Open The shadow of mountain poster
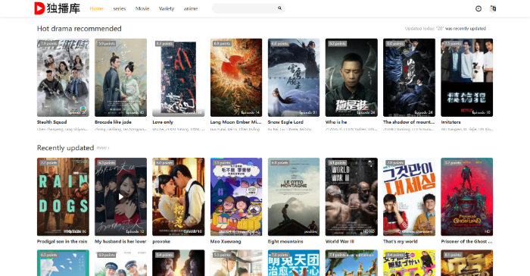This screenshot has height=276, width=530. click(x=409, y=77)
